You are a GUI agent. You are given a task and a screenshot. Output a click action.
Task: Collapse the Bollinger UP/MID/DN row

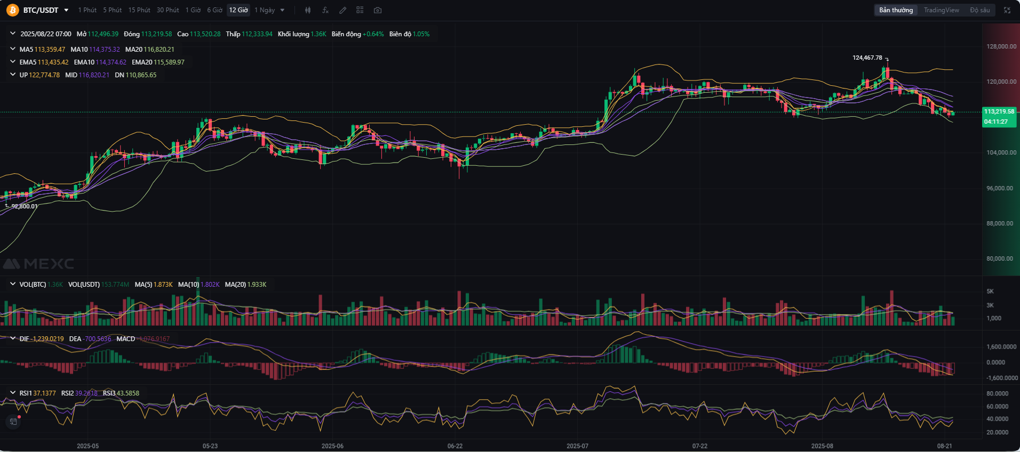[x=13, y=75]
